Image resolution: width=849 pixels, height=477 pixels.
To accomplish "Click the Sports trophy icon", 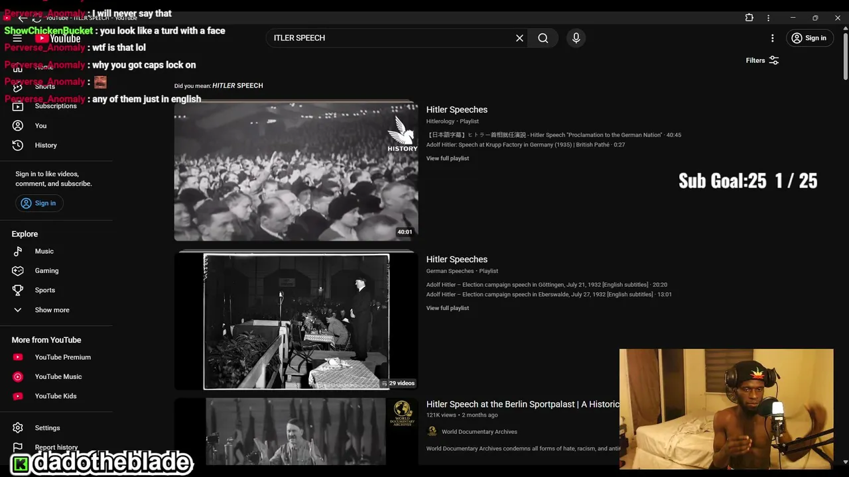I will (x=18, y=290).
